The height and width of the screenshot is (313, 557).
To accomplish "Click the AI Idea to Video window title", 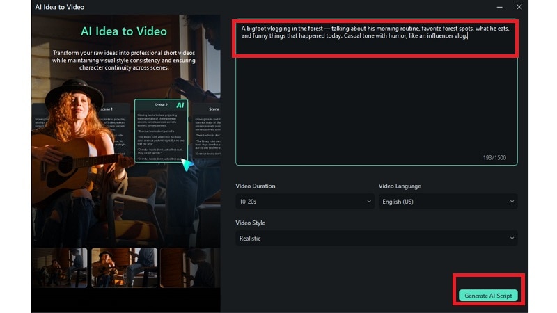I will click(60, 7).
